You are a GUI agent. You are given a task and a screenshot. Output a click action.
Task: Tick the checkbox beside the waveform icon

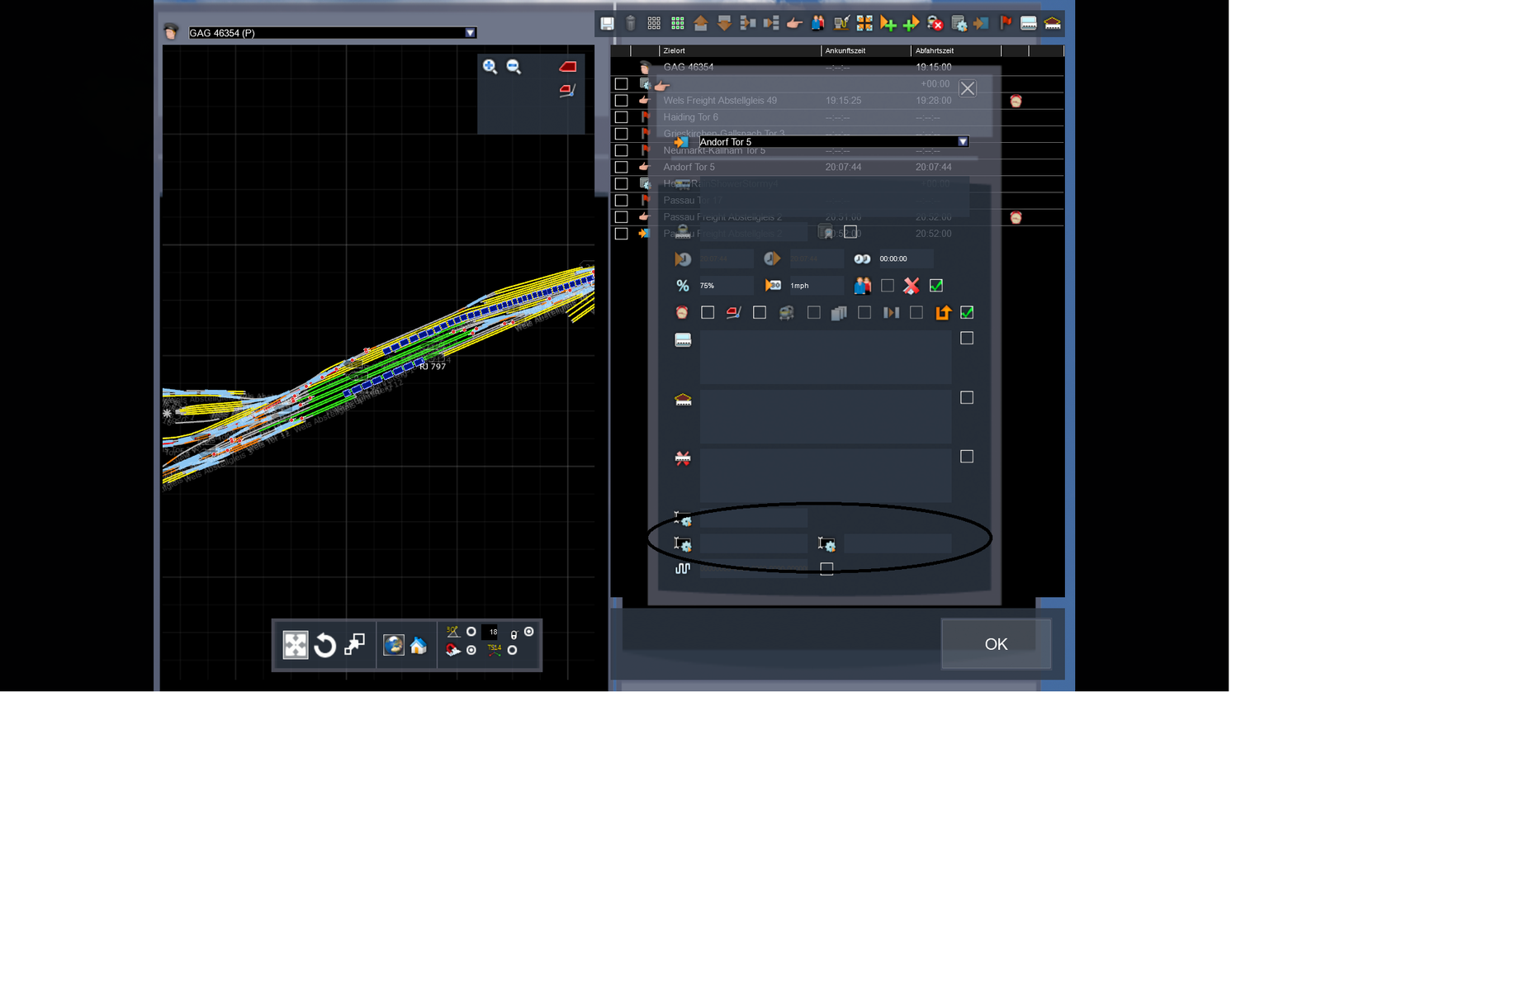click(826, 569)
